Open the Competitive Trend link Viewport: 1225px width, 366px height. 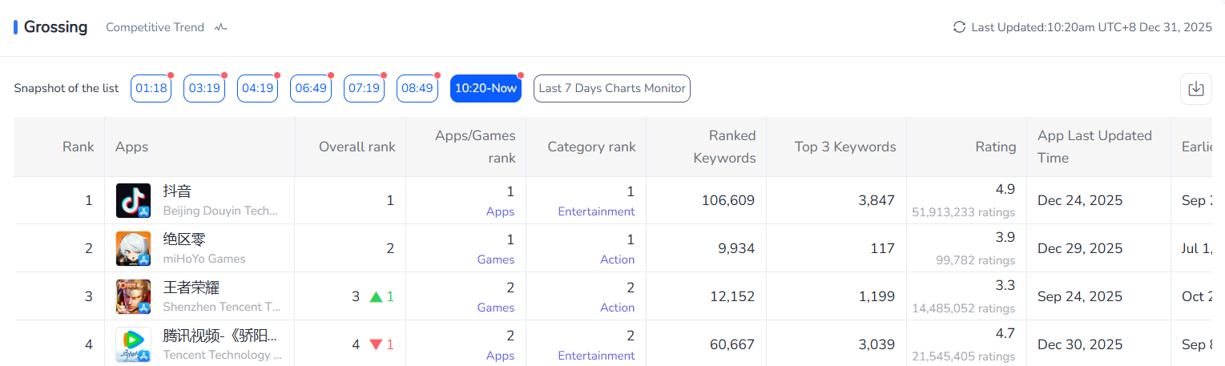coord(155,27)
